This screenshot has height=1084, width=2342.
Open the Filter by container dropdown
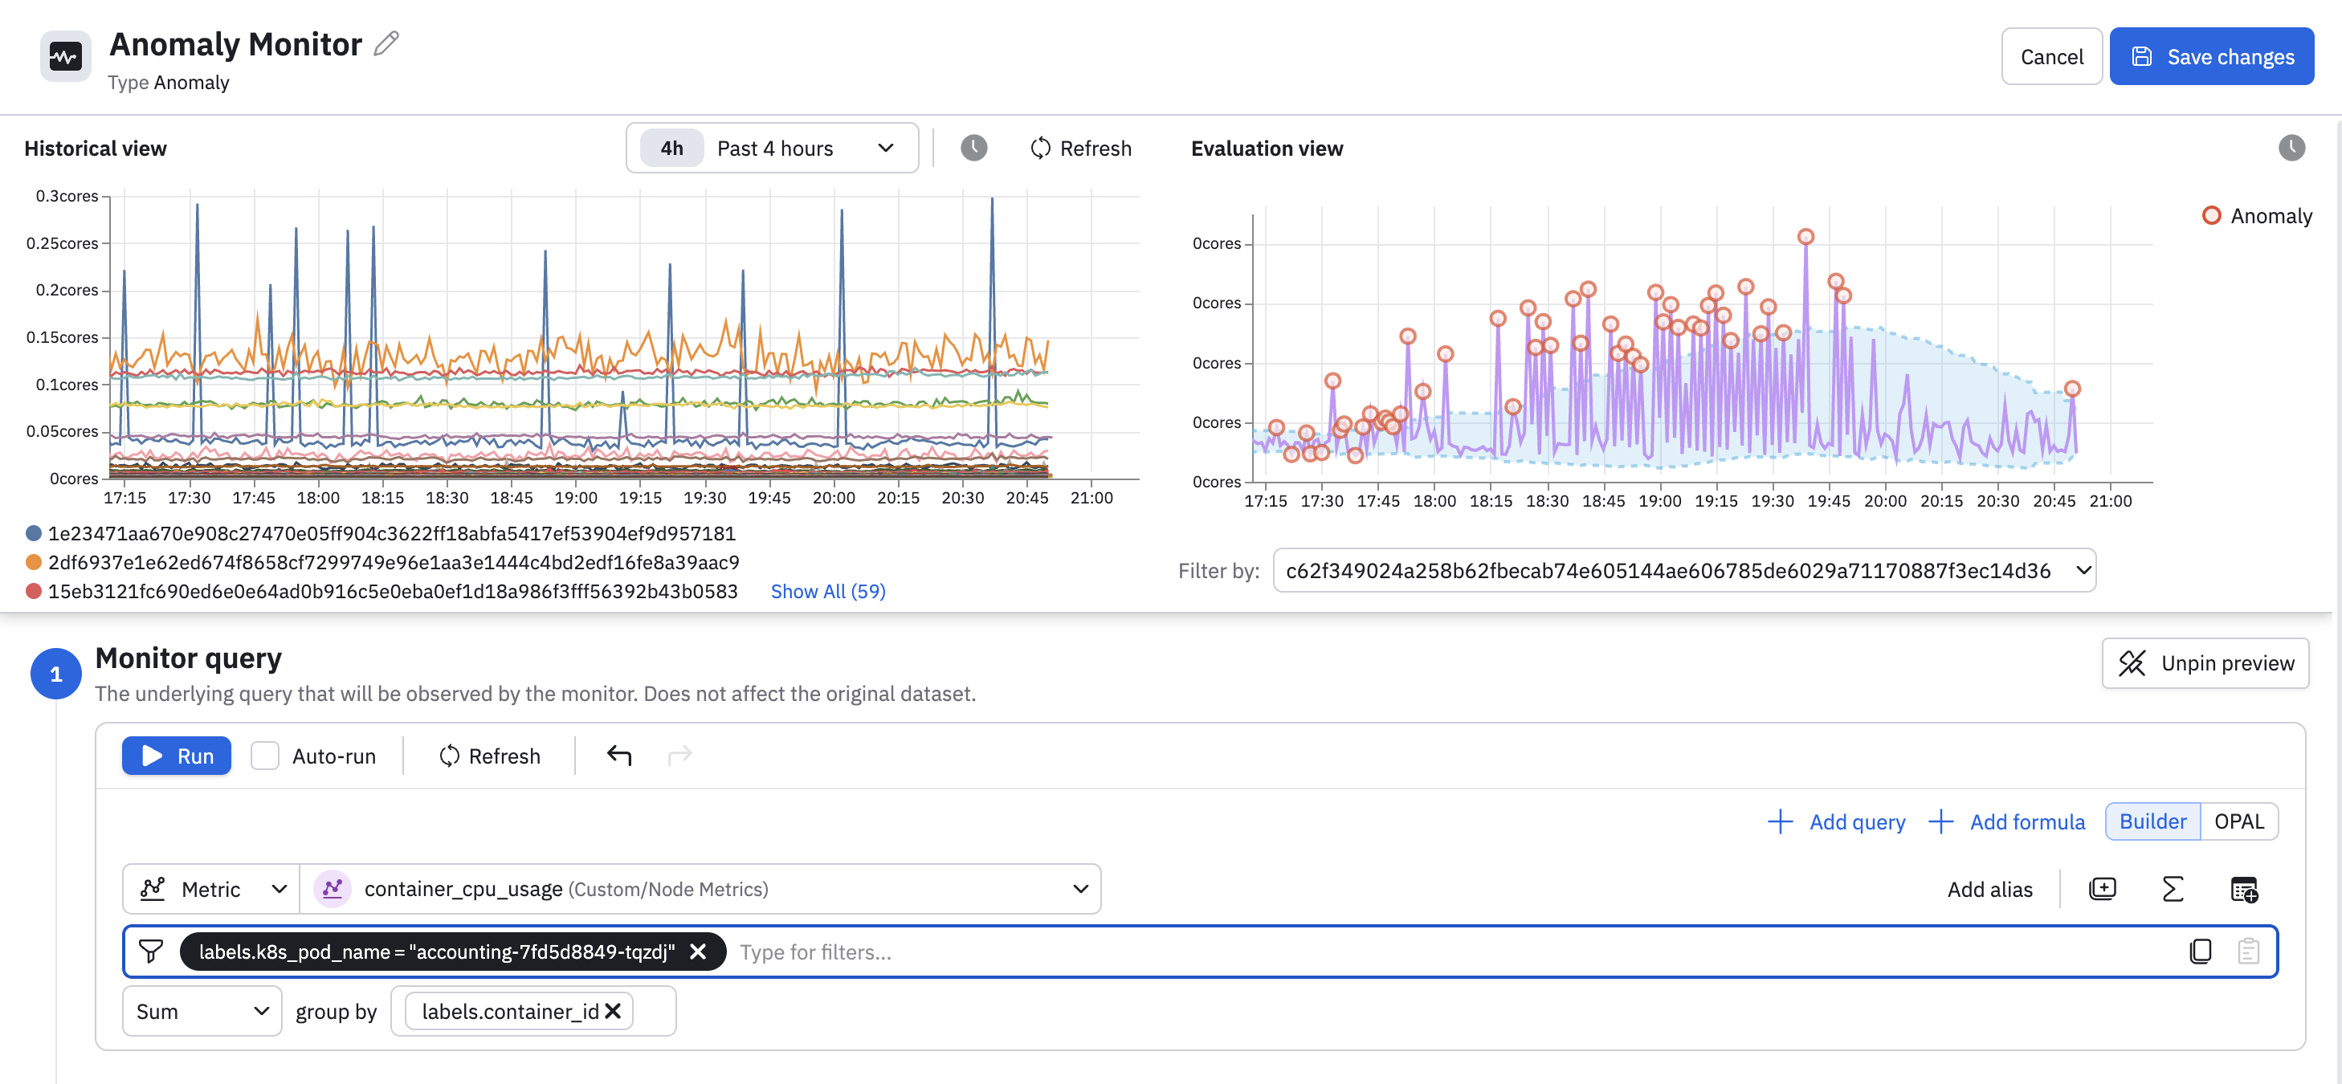[x=1683, y=571]
